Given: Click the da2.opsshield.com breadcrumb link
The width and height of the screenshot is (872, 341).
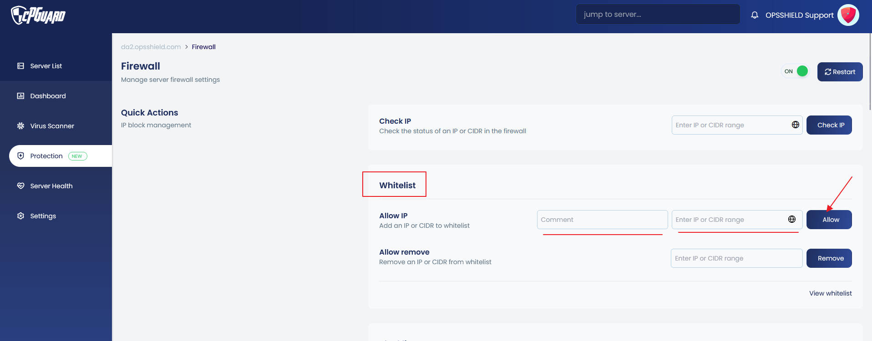Looking at the screenshot, I should [x=151, y=47].
